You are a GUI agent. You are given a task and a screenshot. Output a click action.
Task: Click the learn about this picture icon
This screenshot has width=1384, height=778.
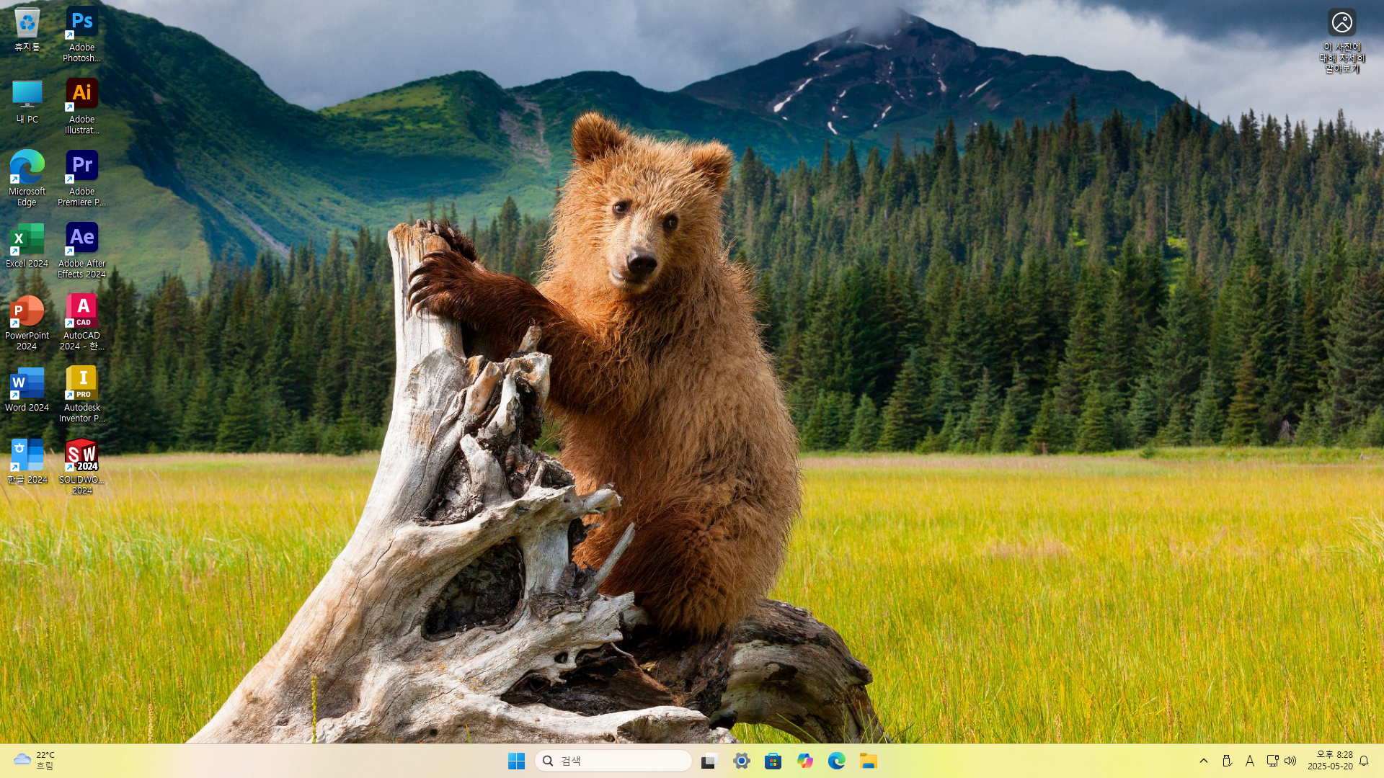tap(1341, 22)
